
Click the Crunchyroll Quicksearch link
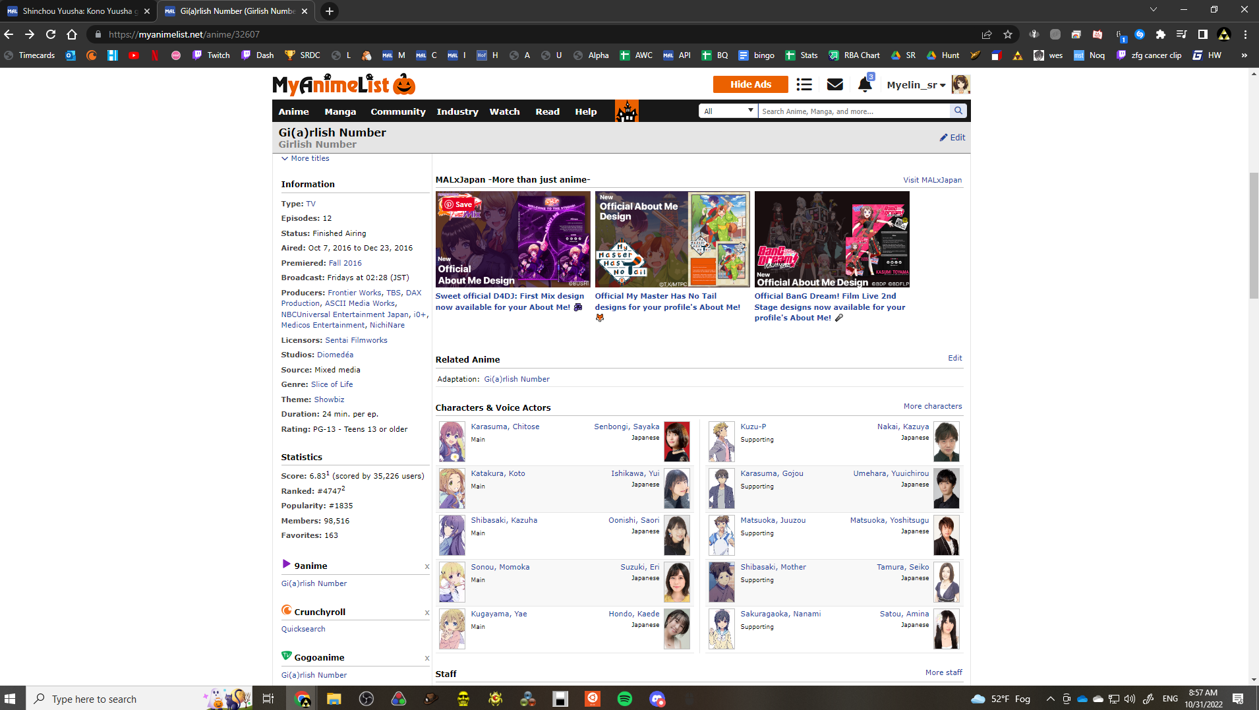[303, 629]
